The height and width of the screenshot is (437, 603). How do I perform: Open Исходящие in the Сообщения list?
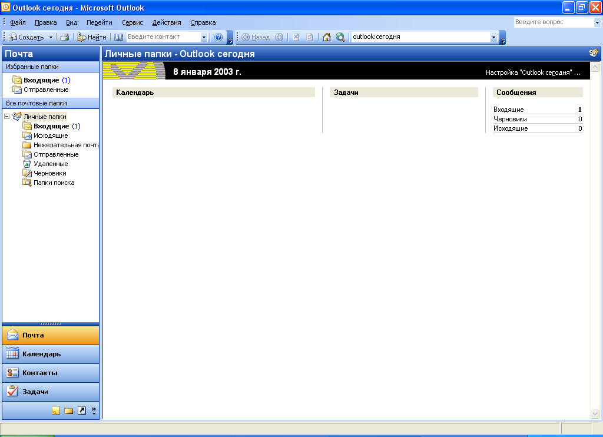pos(511,128)
